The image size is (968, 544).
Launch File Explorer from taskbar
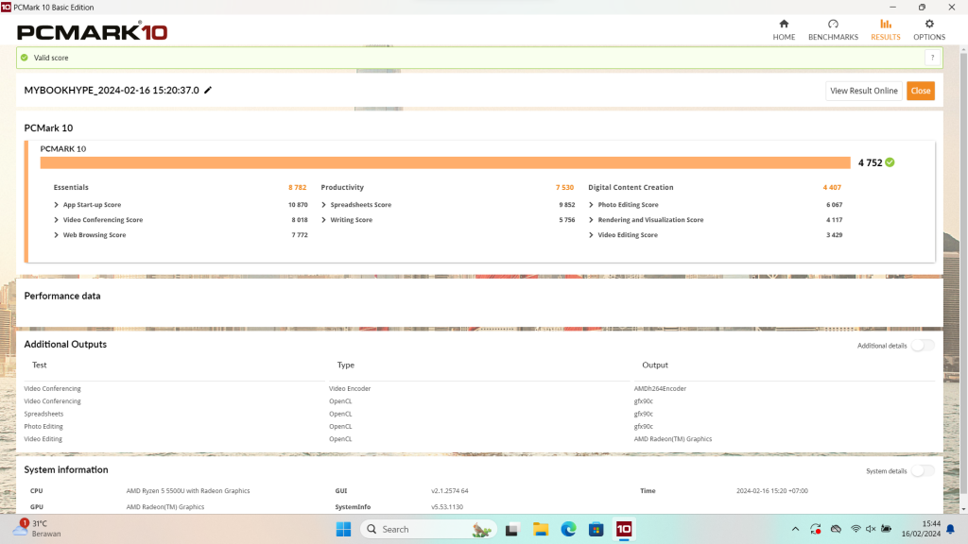(x=540, y=529)
